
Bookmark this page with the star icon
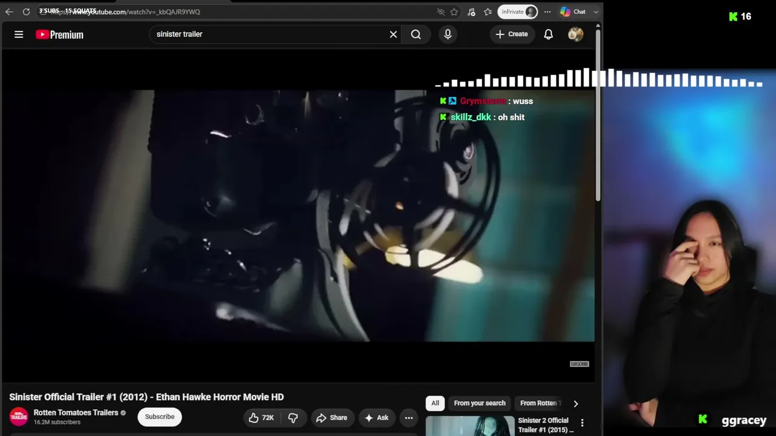pyautogui.click(x=454, y=12)
